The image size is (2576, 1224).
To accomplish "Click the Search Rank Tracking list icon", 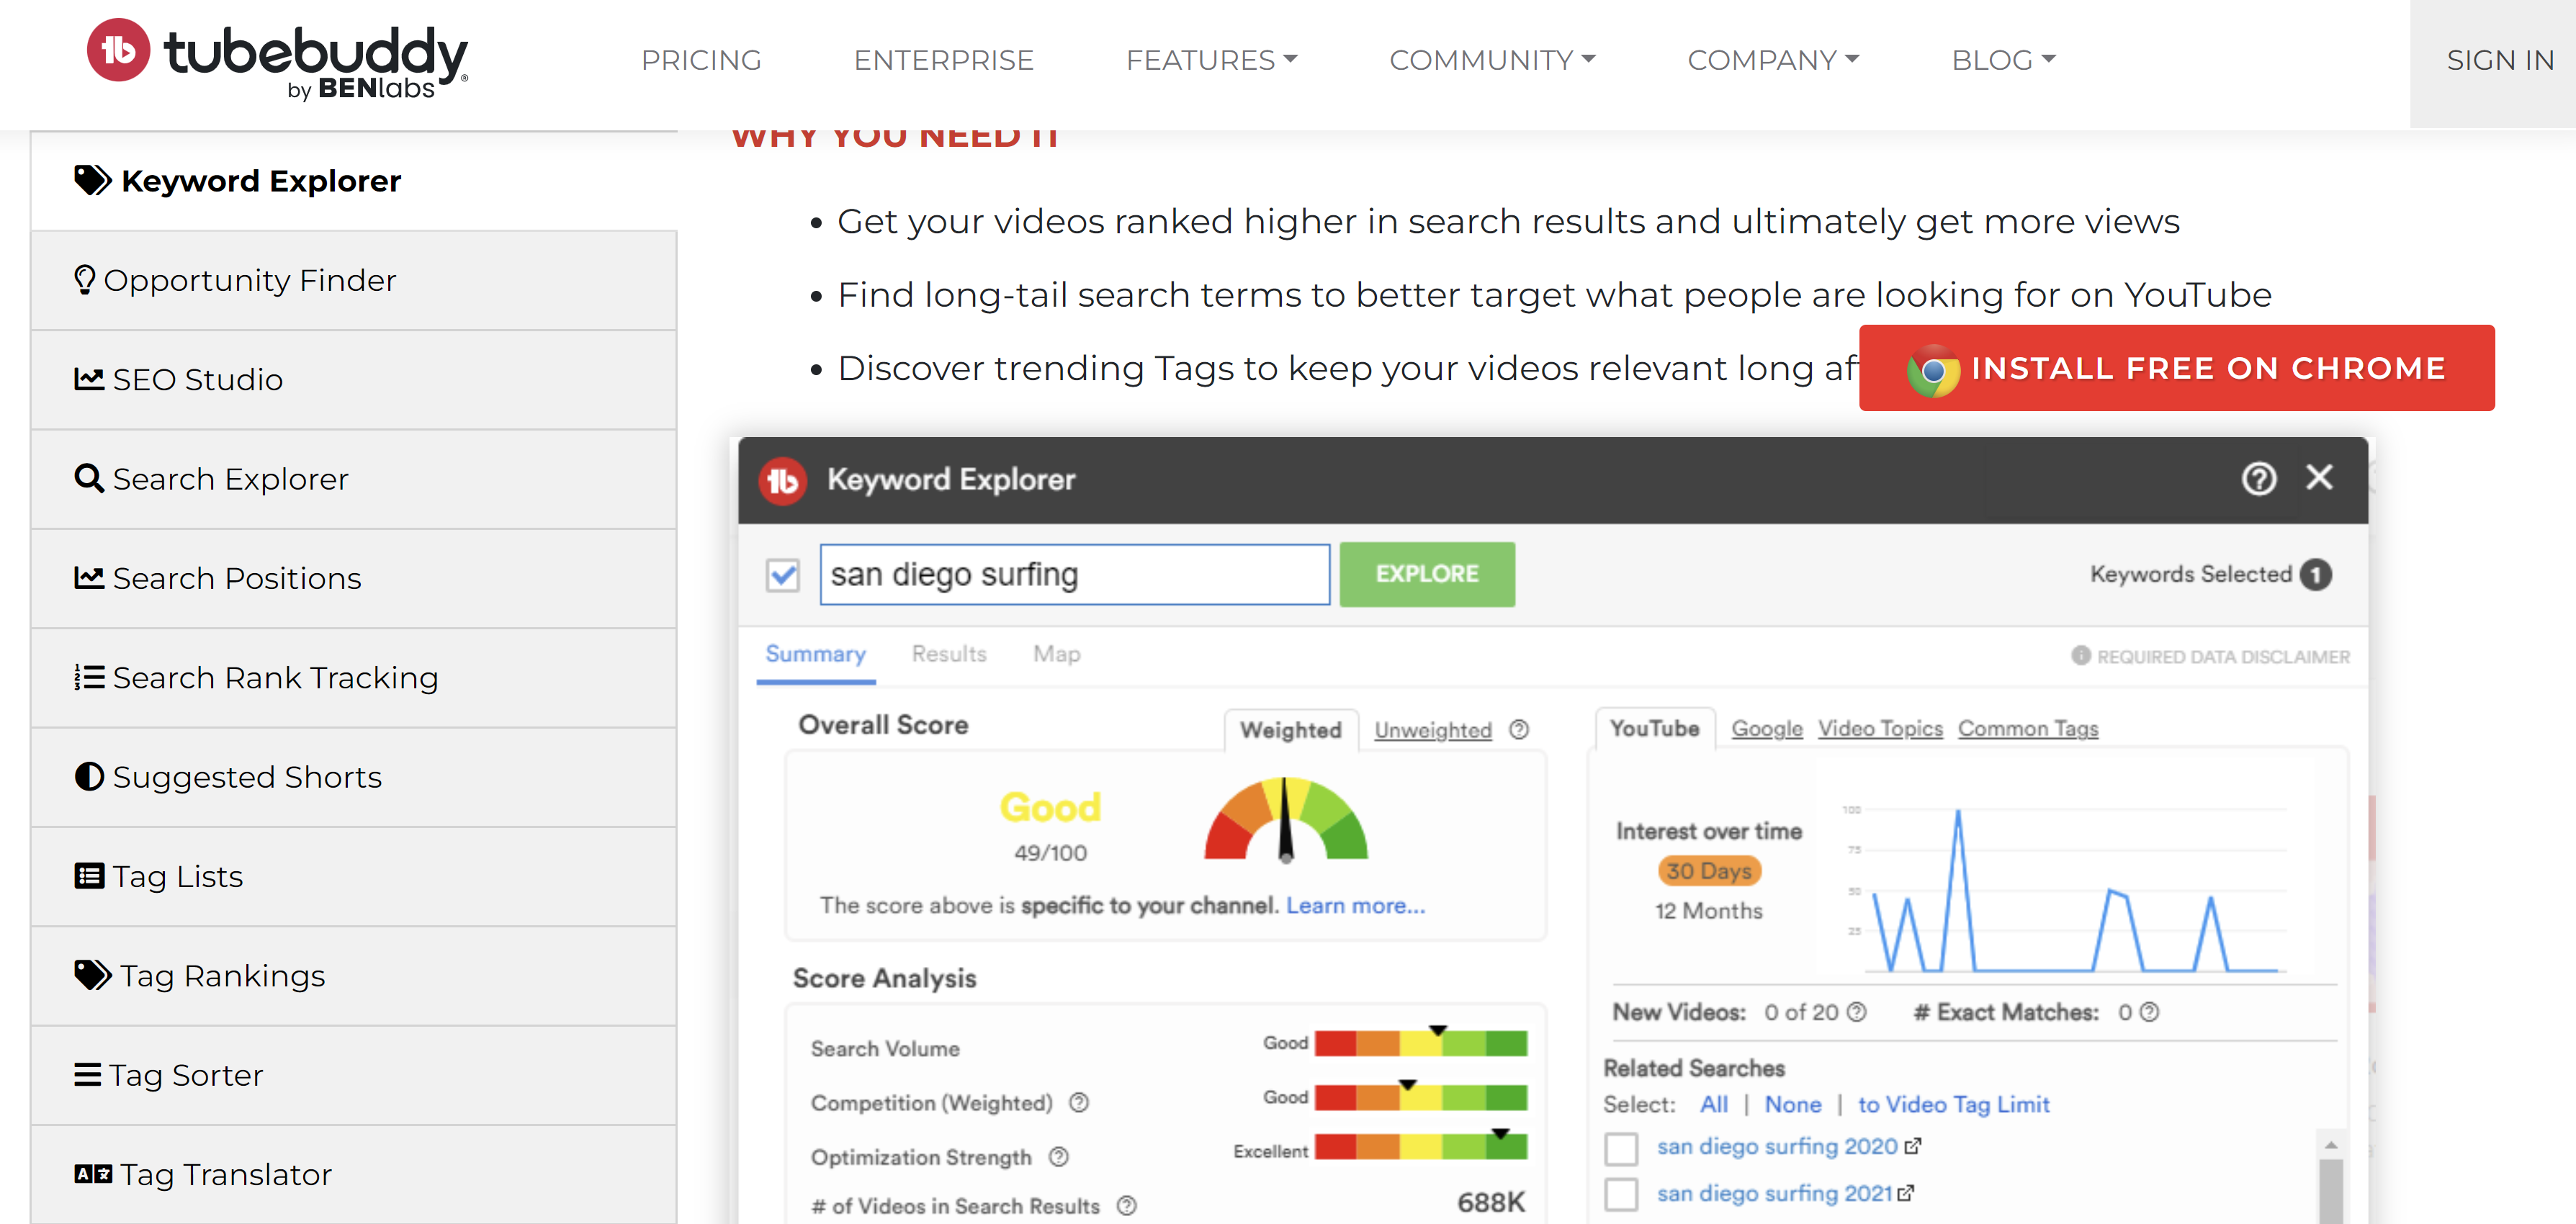I will click(x=89, y=678).
